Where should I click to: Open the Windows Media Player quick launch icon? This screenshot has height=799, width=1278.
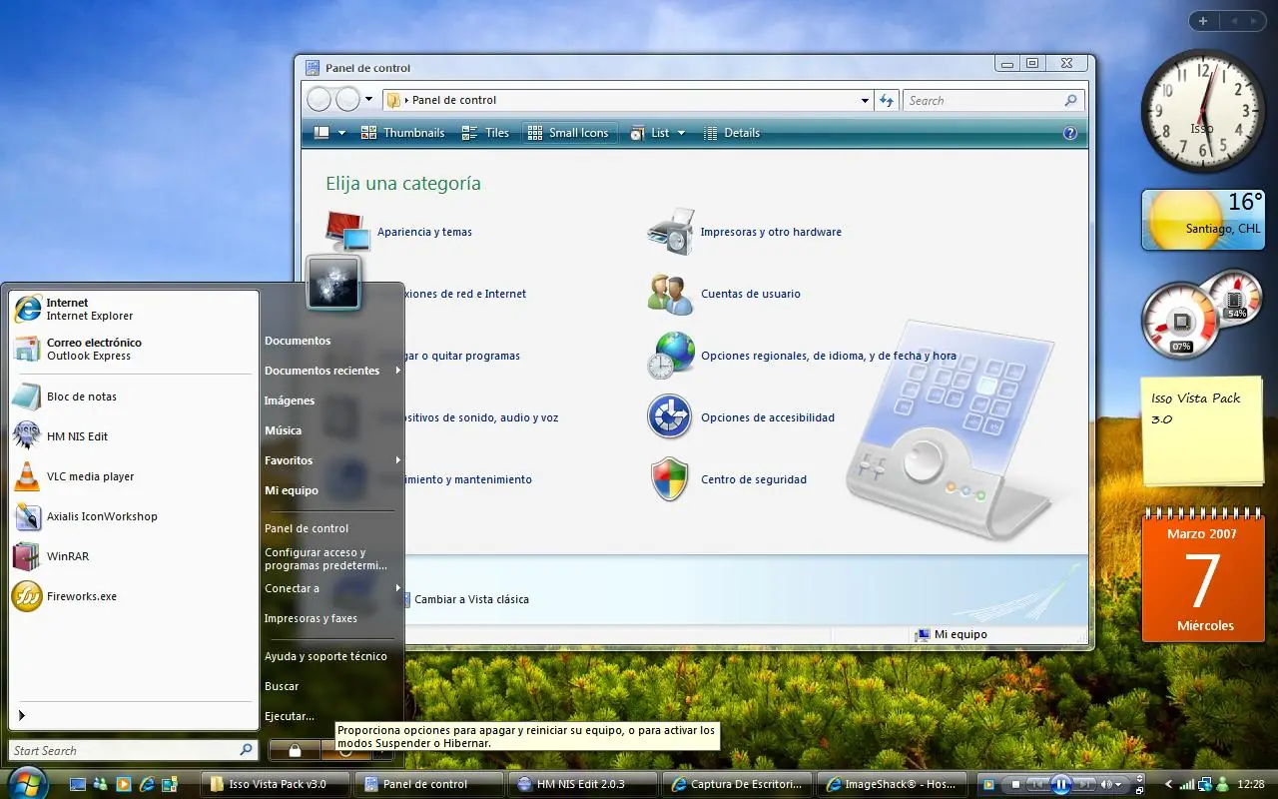(x=124, y=784)
